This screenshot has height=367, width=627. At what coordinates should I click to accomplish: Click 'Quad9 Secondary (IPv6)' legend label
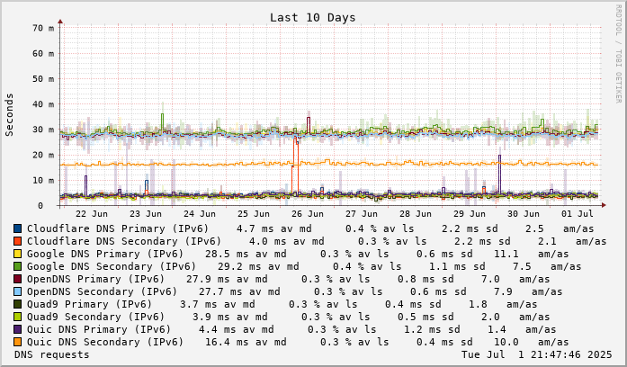[96, 317]
